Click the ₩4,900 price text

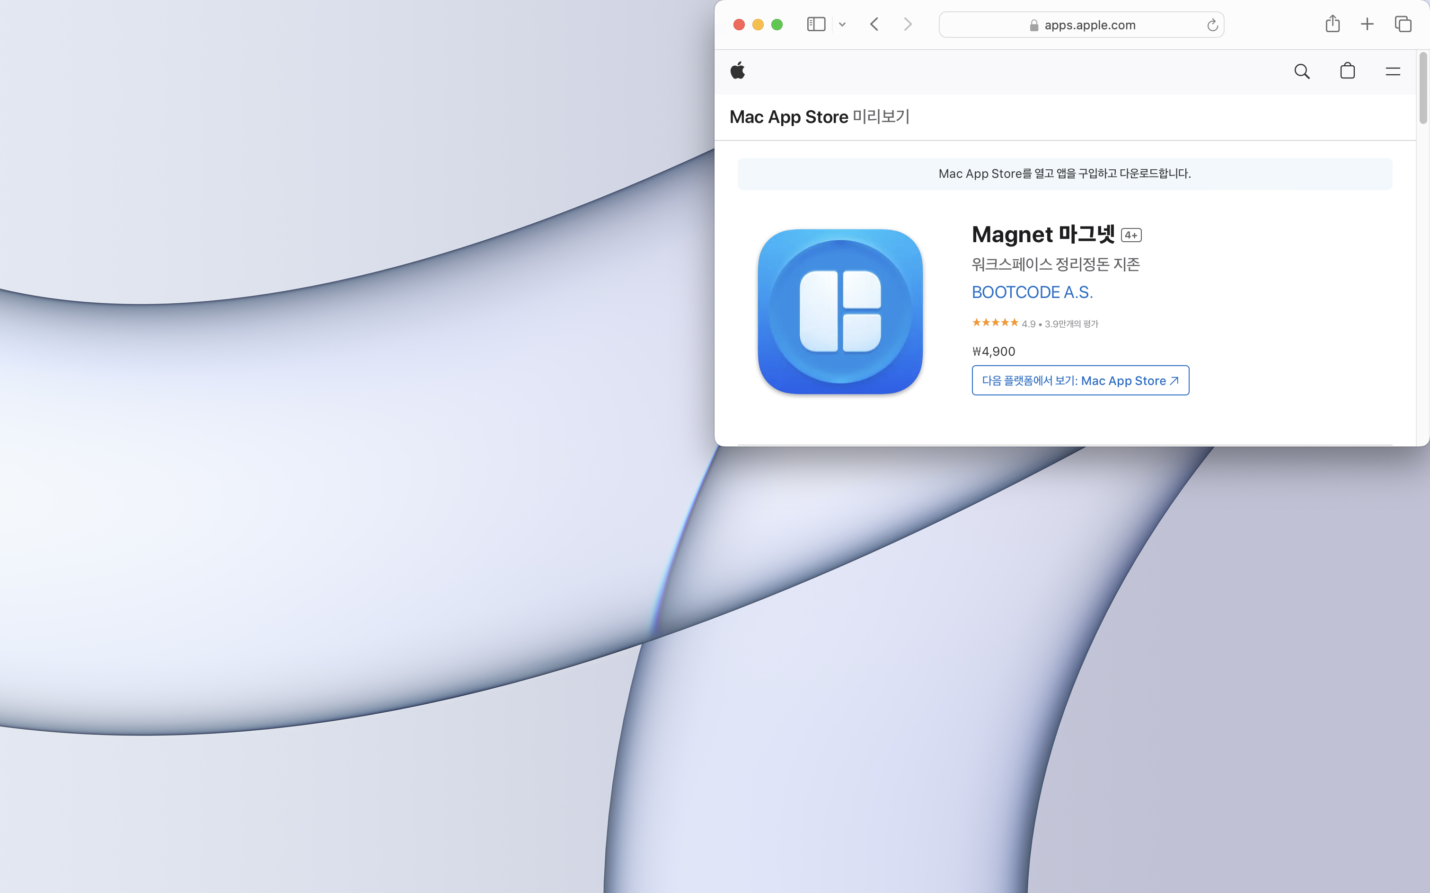(x=994, y=351)
